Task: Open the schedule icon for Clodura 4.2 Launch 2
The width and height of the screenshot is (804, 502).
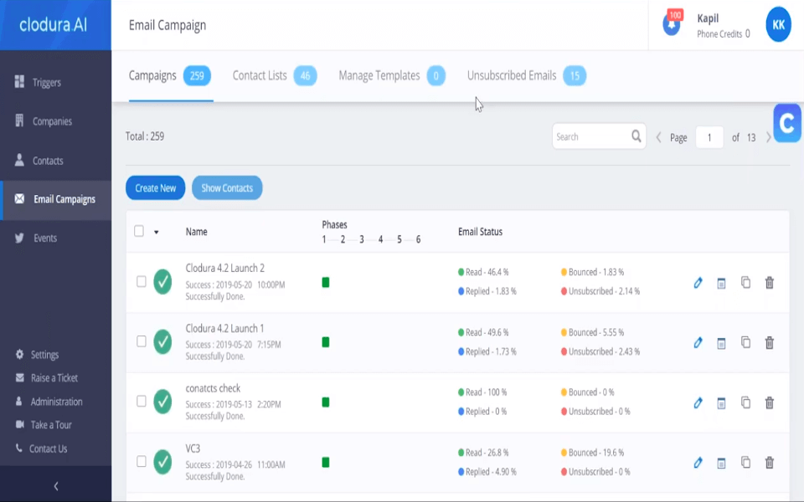Action: [721, 283]
